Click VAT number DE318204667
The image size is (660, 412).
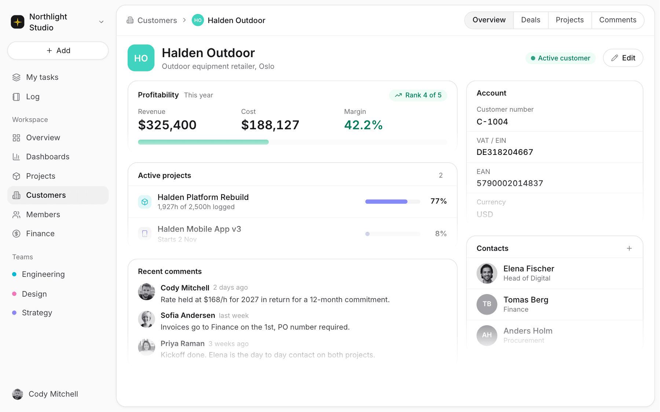(x=505, y=152)
